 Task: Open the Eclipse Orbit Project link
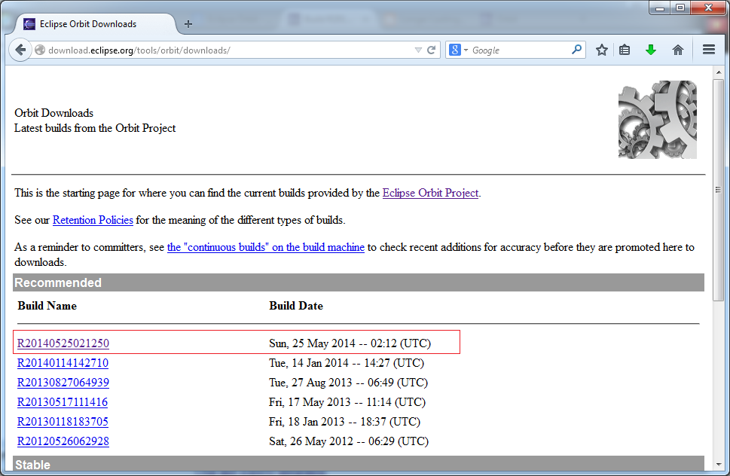point(430,193)
